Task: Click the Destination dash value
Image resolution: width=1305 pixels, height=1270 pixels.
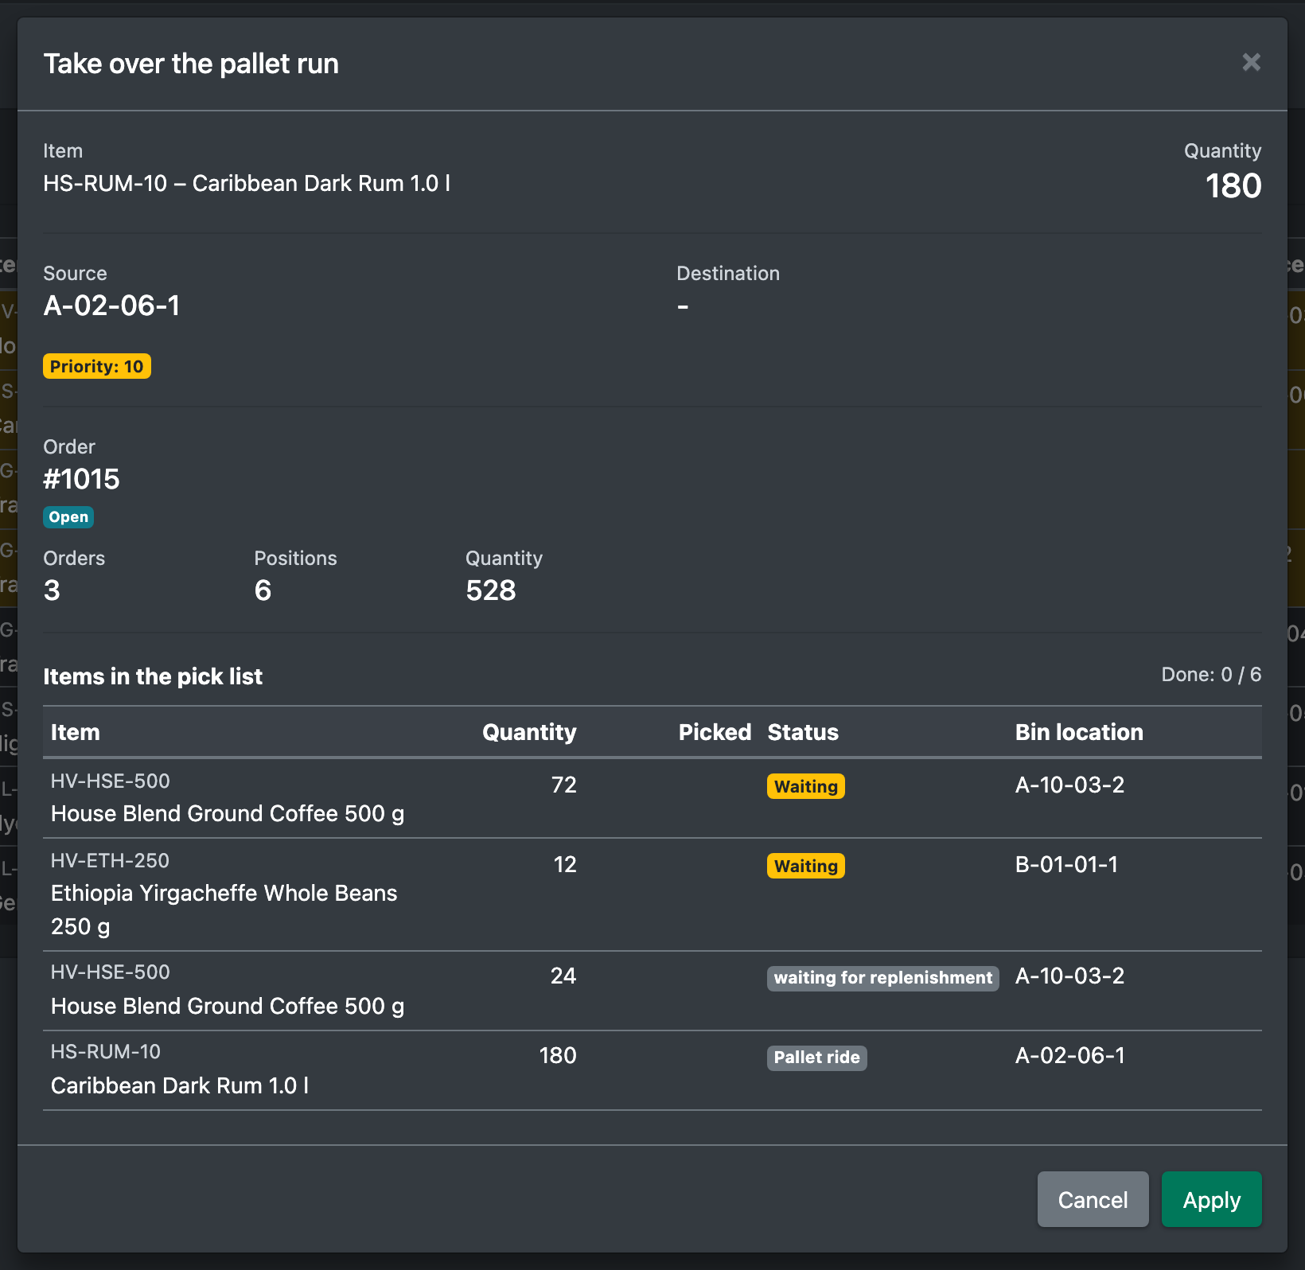Action: click(683, 306)
